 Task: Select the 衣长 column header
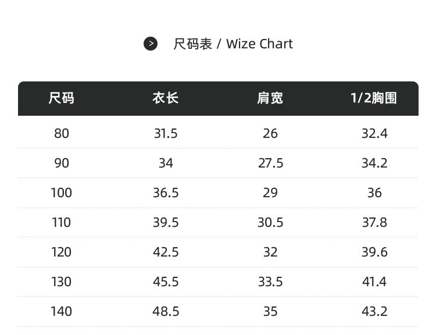(165, 98)
